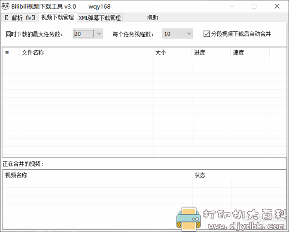This screenshot has width=289, height=232.
Task: Click the 正在合并的视频 label
Action: point(23,164)
